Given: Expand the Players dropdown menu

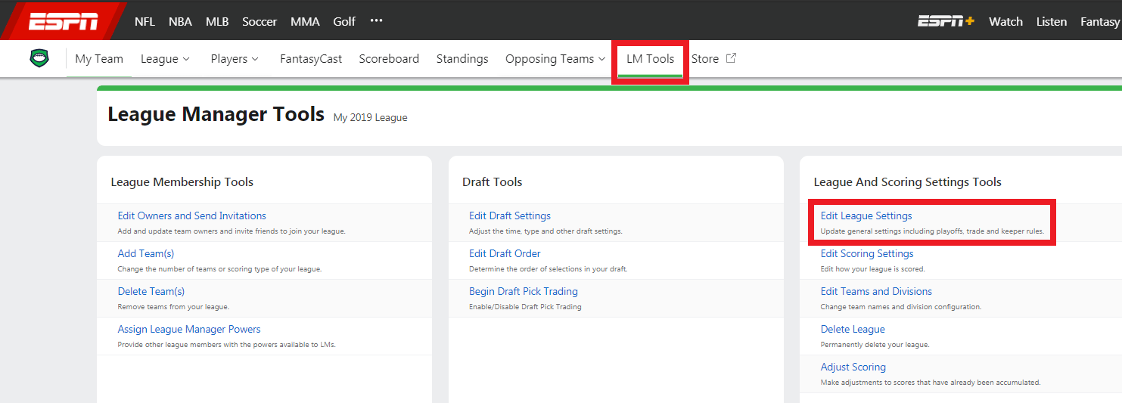Looking at the screenshot, I should pyautogui.click(x=235, y=58).
